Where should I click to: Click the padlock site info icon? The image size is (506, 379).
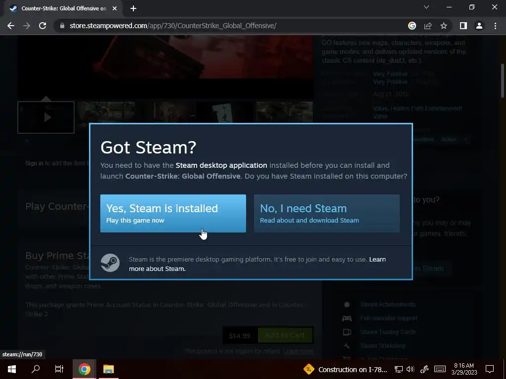point(62,26)
